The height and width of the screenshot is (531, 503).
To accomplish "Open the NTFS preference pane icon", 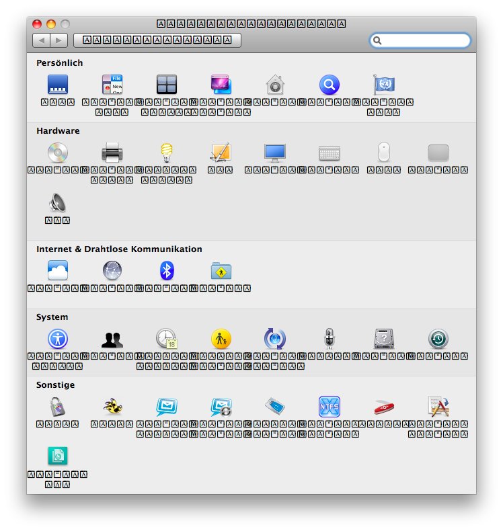I will (330, 407).
